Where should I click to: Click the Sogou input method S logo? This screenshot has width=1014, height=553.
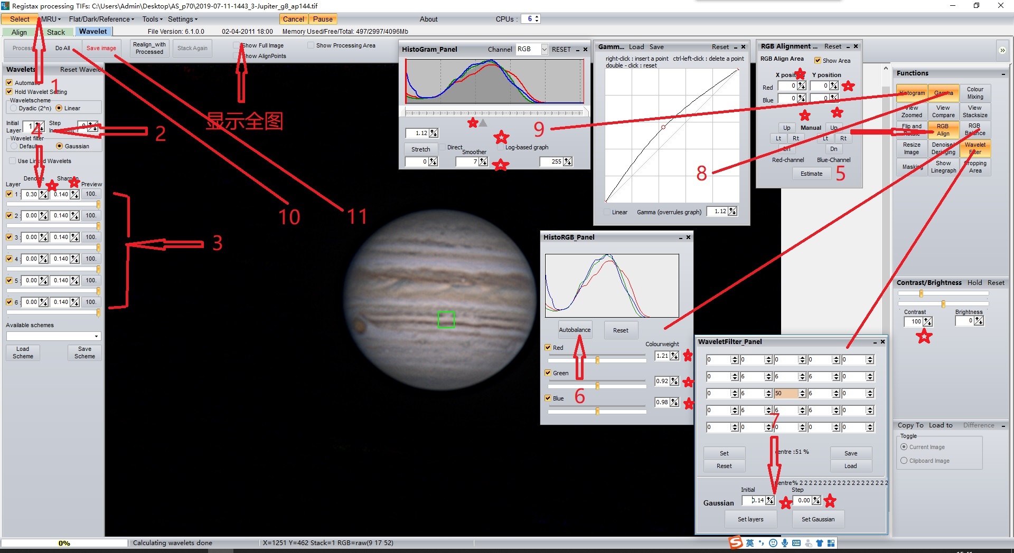[x=736, y=542]
